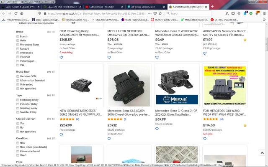Show more bookmarks with the double chevron
This screenshot has height=167, width=268.
pyautogui.click(x=264, y=20)
